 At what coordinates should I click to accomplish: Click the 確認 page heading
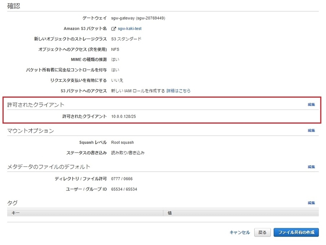(x=14, y=6)
